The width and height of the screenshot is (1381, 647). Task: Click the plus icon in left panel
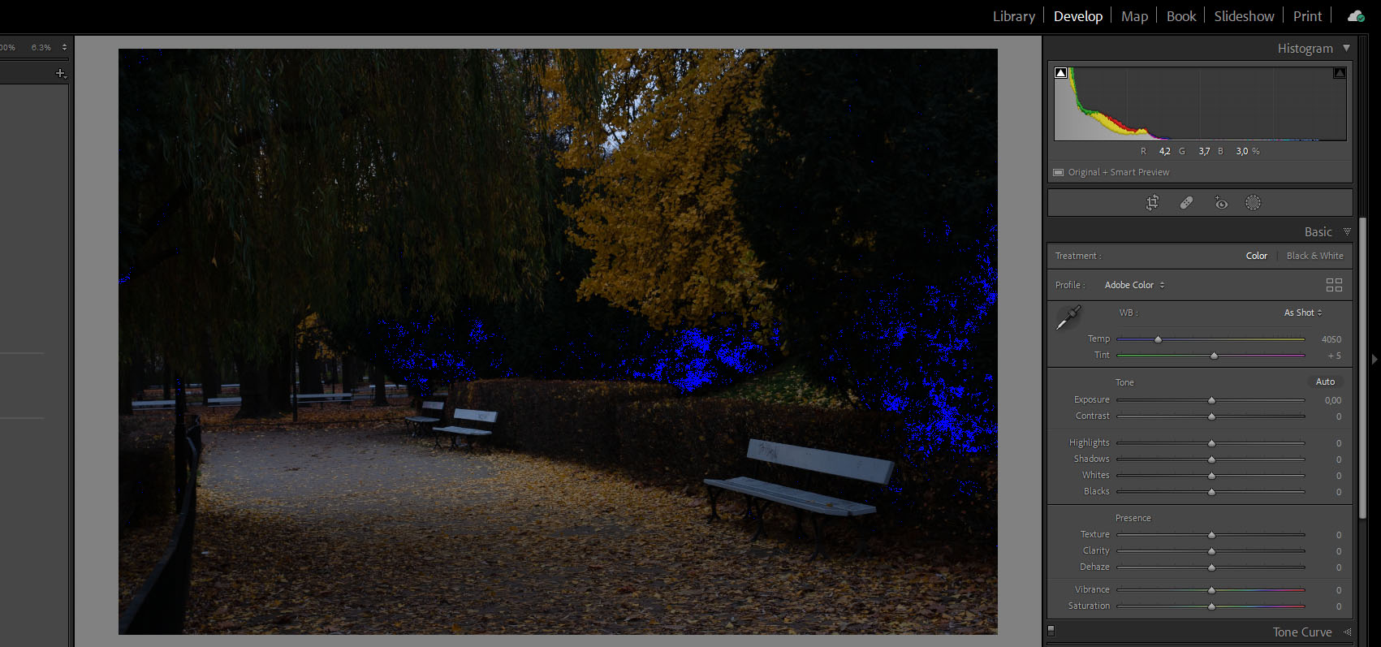pyautogui.click(x=60, y=73)
